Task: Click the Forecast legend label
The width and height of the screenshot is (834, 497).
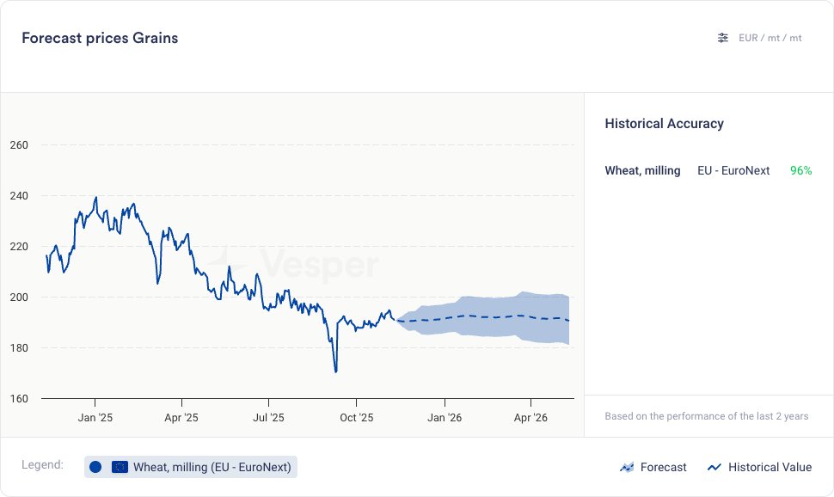Action: (x=664, y=467)
